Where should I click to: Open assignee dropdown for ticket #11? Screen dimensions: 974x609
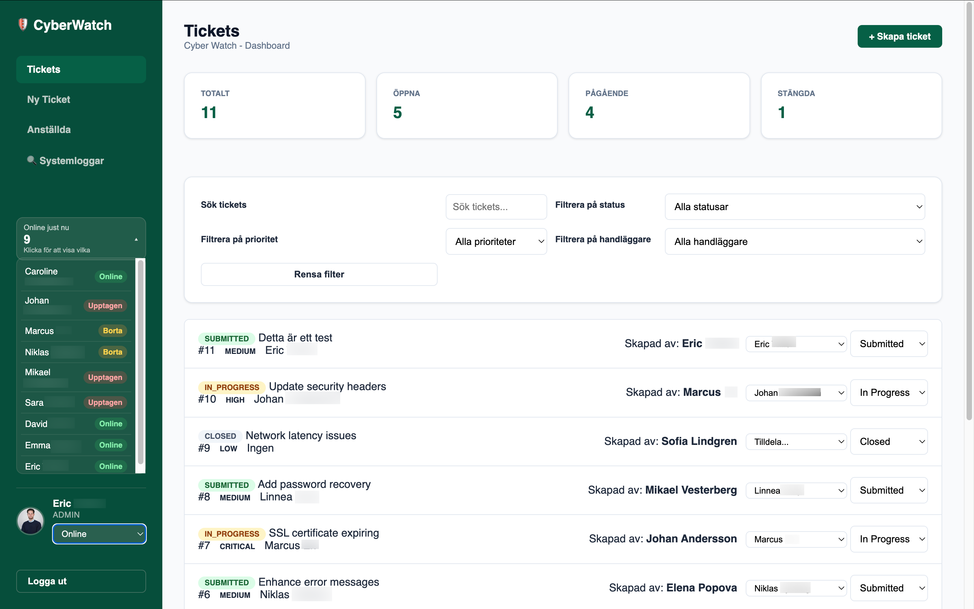pos(796,343)
